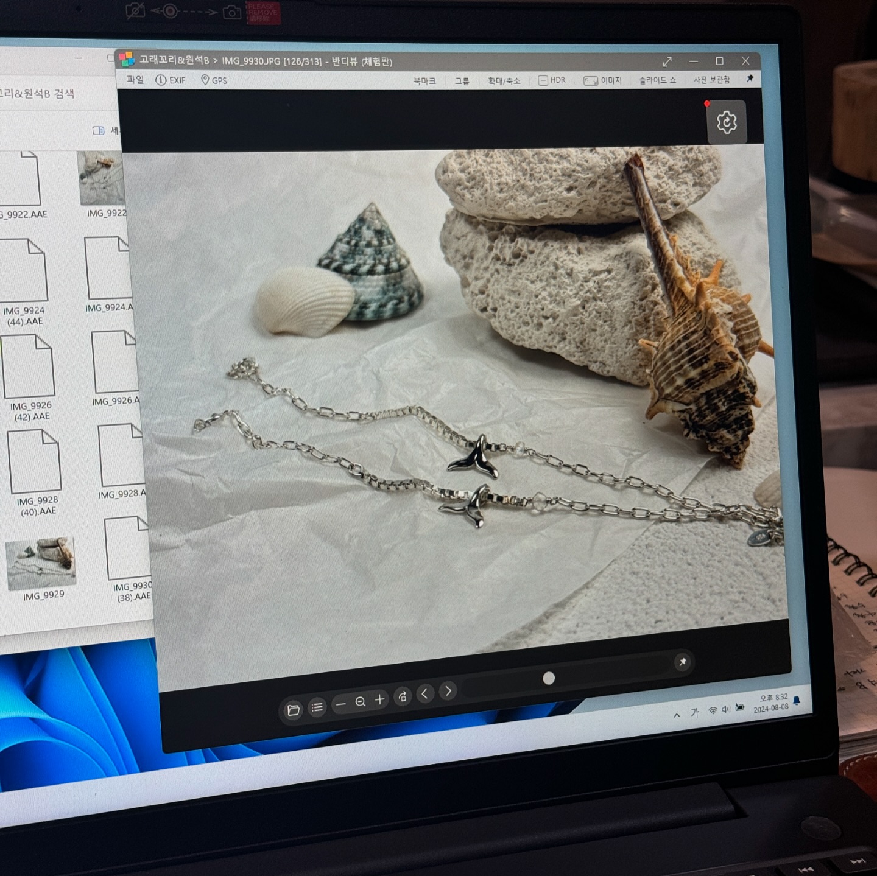Click the magnifier zoom-fit icon

click(x=361, y=702)
